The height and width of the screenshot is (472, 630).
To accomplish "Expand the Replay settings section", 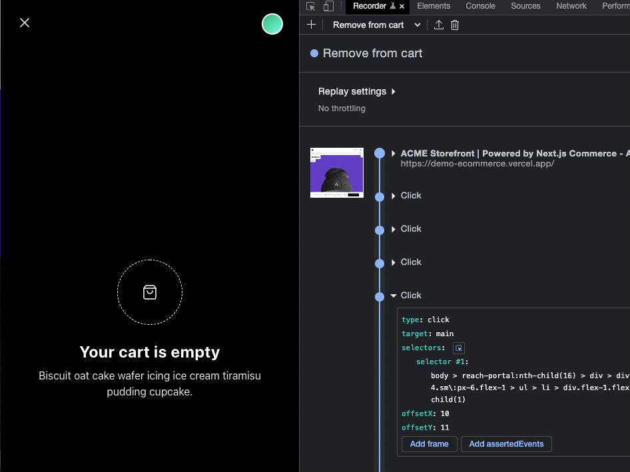I will [357, 91].
